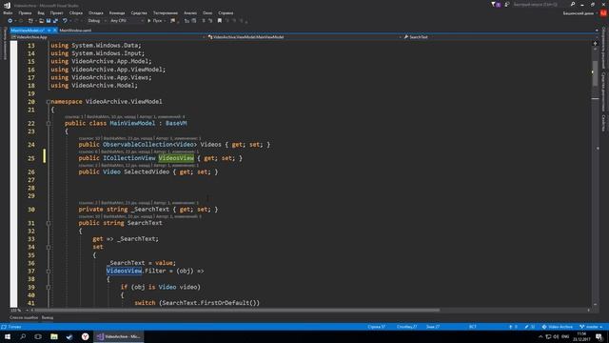Click the split editor handle above scrollbar

point(595,44)
